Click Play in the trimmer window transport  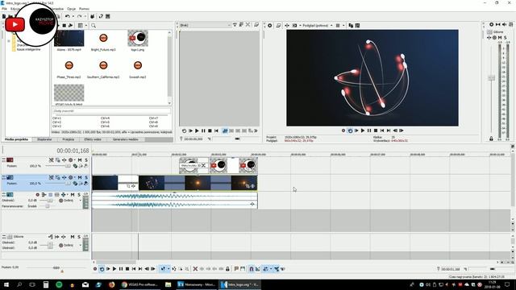pos(197,130)
